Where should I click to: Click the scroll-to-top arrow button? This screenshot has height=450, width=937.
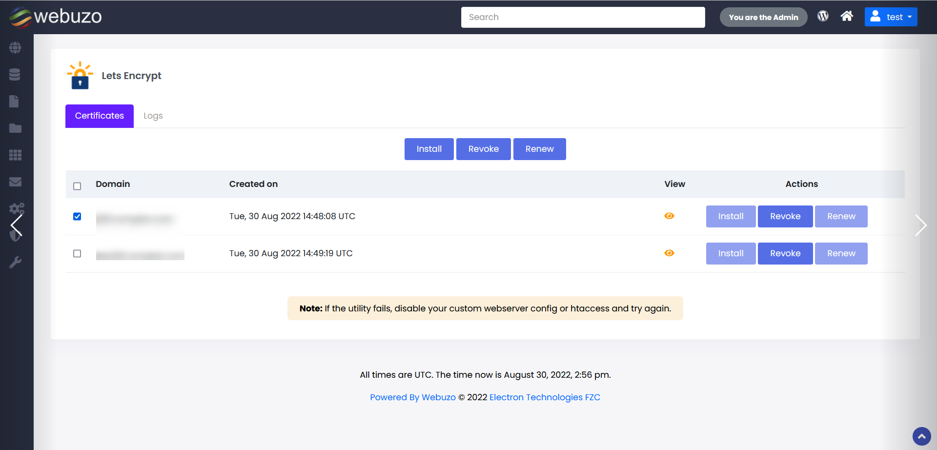tap(921, 436)
